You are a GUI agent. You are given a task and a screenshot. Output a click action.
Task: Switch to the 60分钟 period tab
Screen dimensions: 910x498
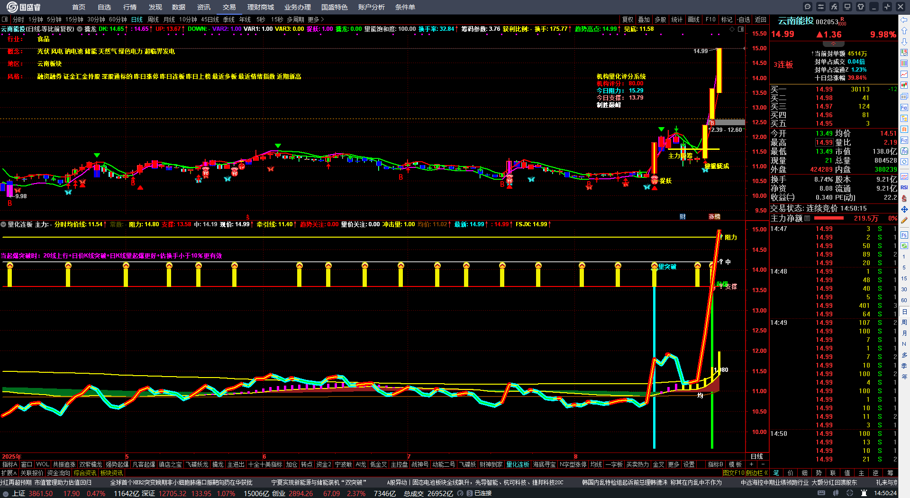tap(118, 19)
